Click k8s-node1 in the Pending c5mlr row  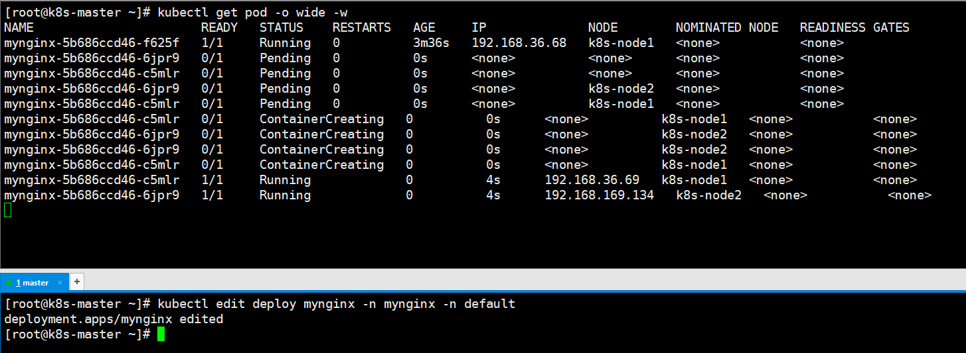[621, 103]
